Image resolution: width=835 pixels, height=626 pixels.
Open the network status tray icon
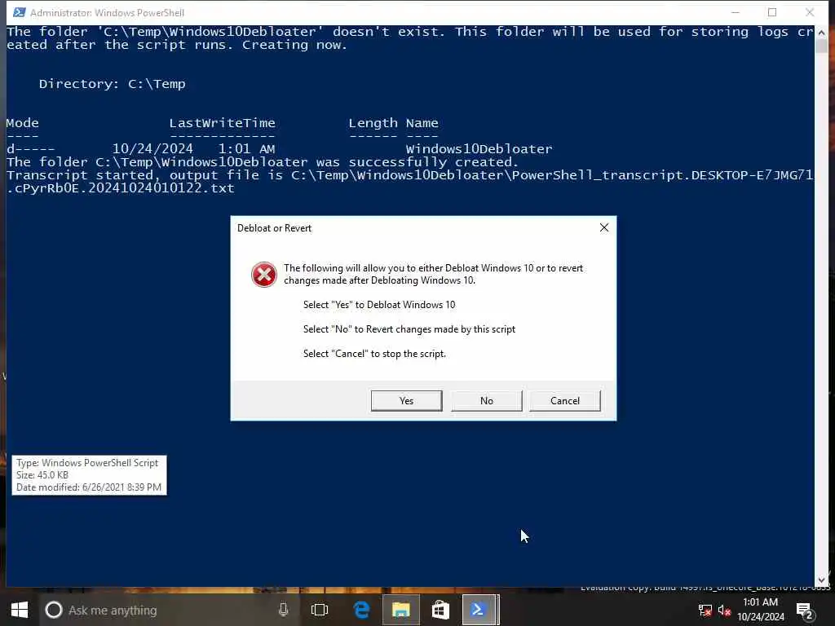coord(705,611)
